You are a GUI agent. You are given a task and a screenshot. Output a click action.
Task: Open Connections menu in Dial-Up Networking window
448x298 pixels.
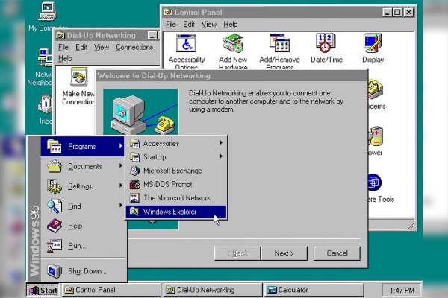tap(134, 48)
